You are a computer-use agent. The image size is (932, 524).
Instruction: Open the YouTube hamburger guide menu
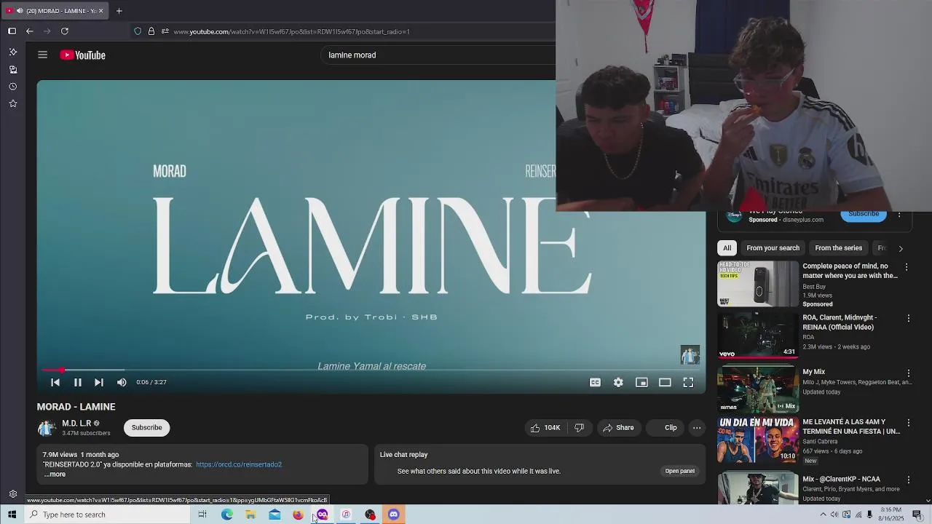[x=42, y=55]
